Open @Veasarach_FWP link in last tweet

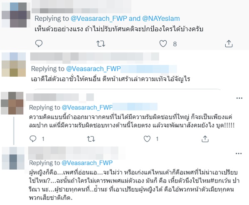(87, 163)
